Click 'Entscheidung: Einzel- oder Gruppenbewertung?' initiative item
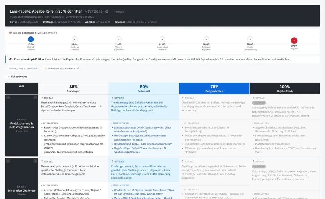 tap(143, 144)
